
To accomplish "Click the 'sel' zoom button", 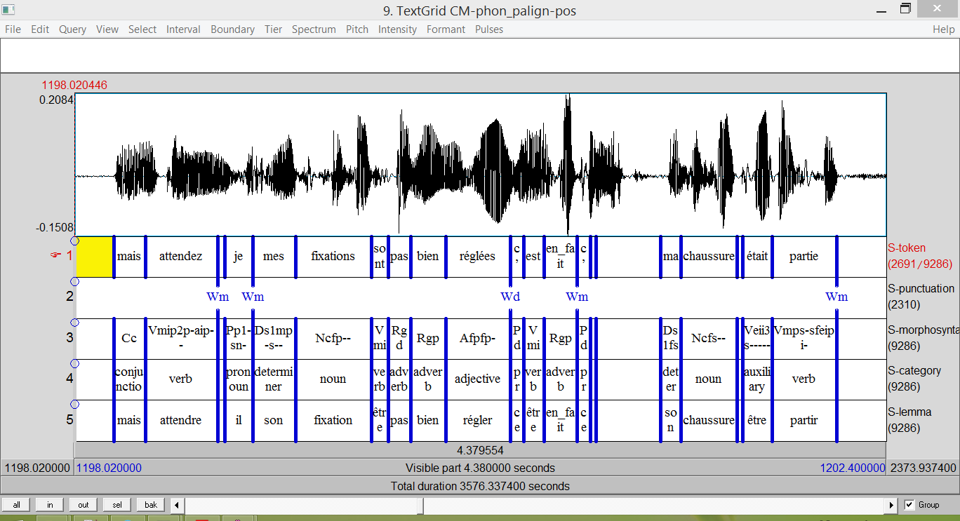I will pyautogui.click(x=117, y=505).
